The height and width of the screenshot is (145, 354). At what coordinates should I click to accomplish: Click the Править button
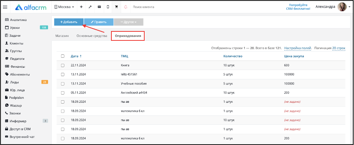[x=99, y=22]
